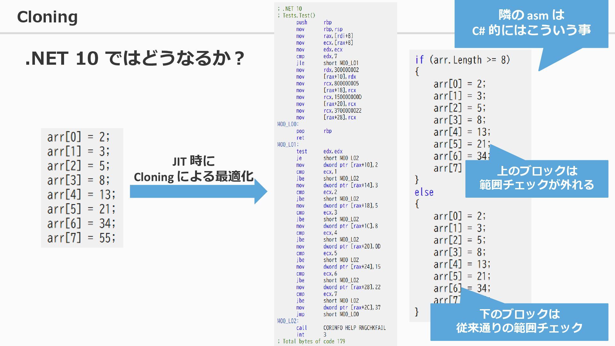Screen dimensions: 615x346
Task: Select the "arr[7] = 55;" line in left code box
Action: pos(81,238)
